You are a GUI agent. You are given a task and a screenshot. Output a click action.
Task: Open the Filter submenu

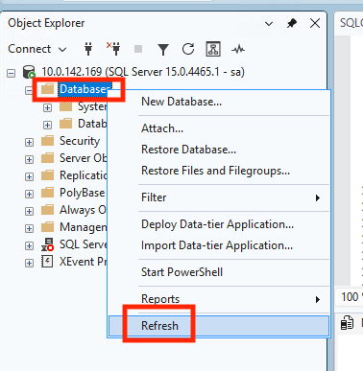tap(218, 197)
